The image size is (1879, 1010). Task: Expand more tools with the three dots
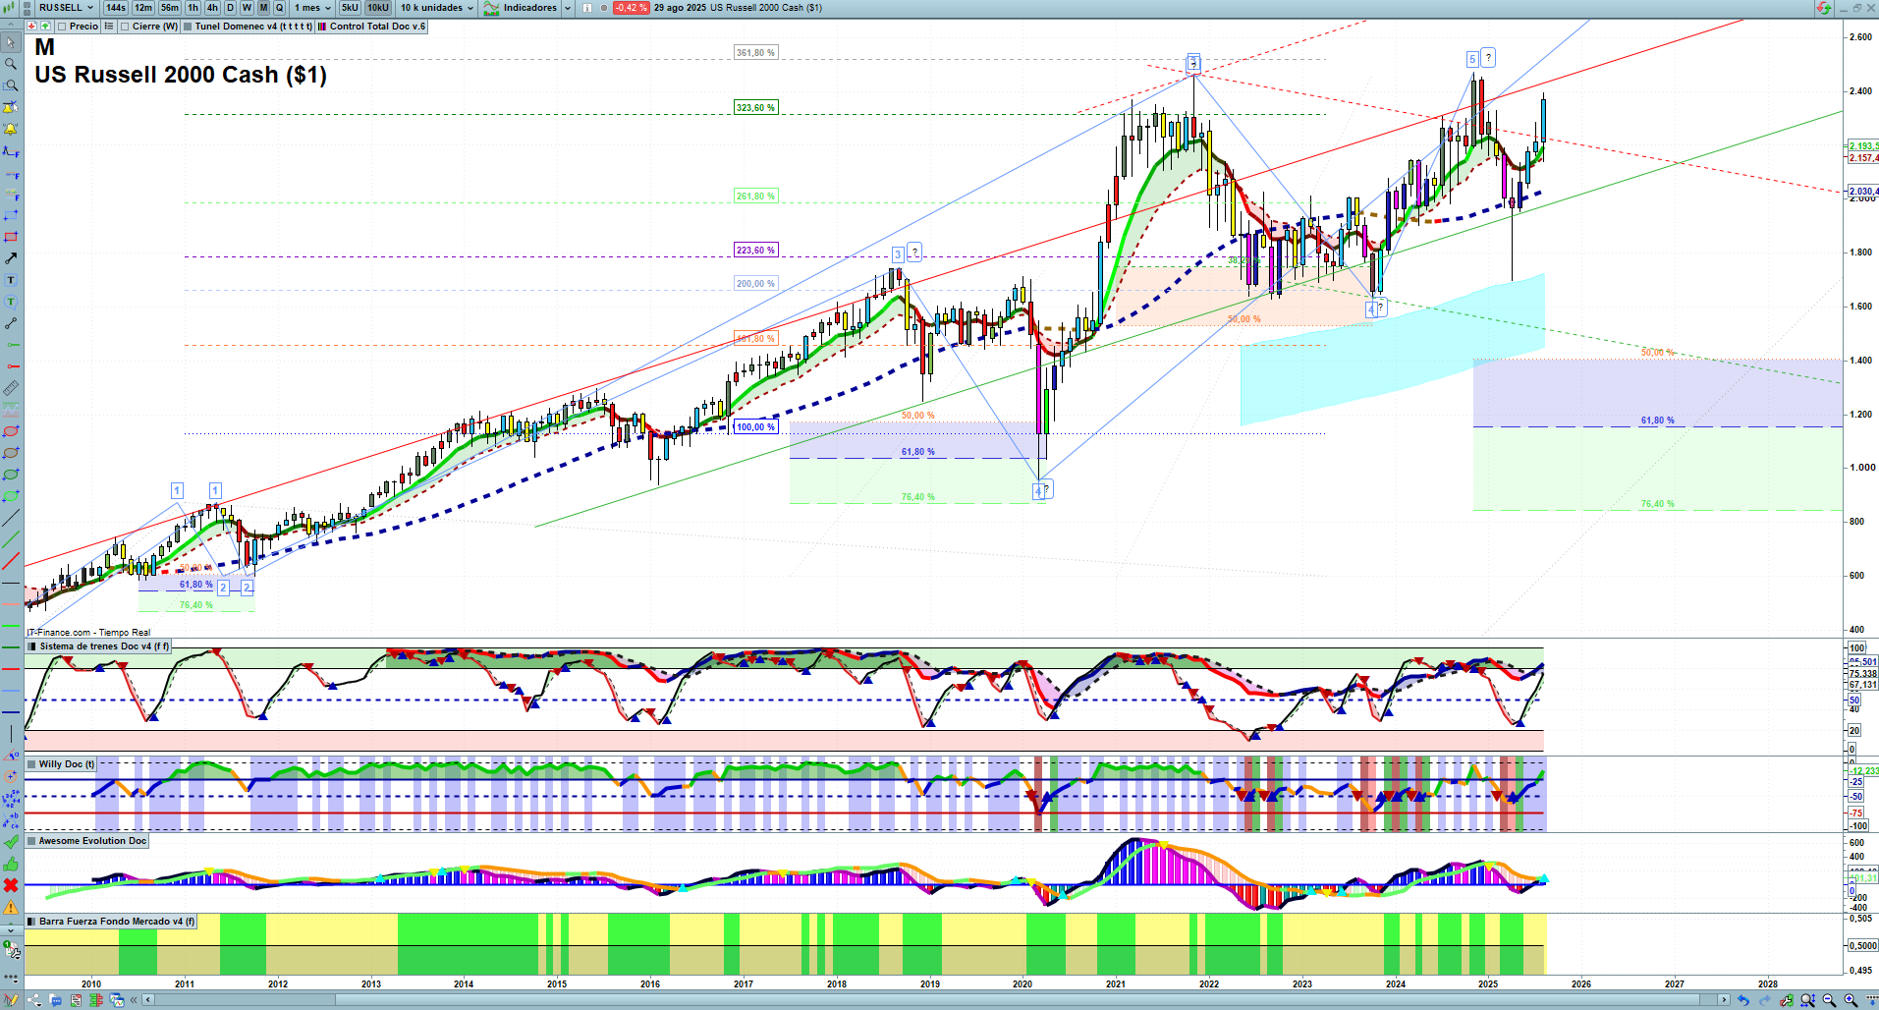coord(11,979)
